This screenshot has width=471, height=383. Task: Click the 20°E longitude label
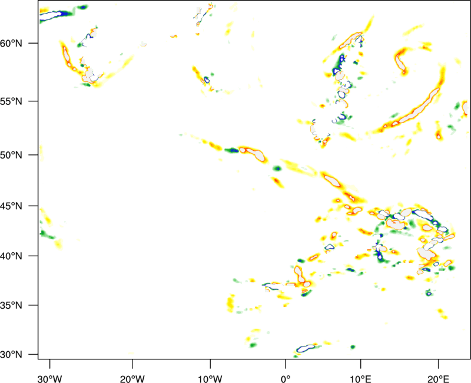438,379
